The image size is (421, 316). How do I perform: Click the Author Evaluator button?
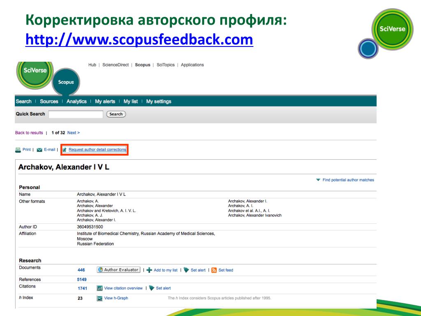coord(118,270)
